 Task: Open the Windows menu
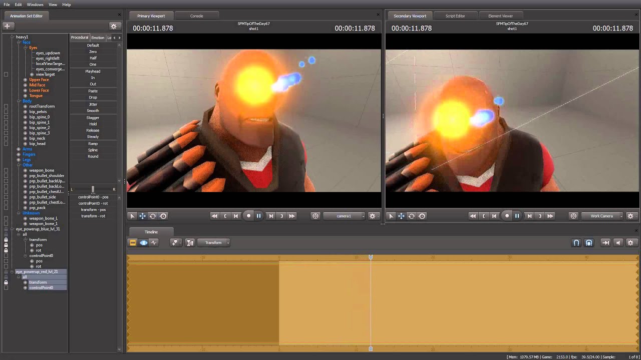point(35,4)
